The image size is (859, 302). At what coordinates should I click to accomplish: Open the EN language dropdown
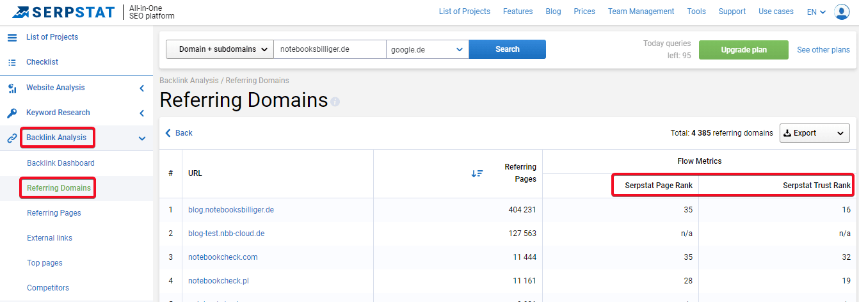click(x=816, y=12)
